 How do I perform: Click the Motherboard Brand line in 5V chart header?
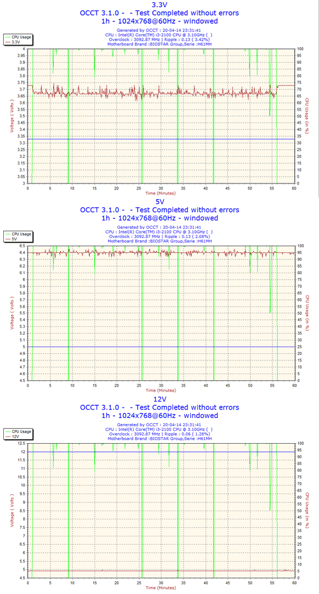[x=160, y=241]
